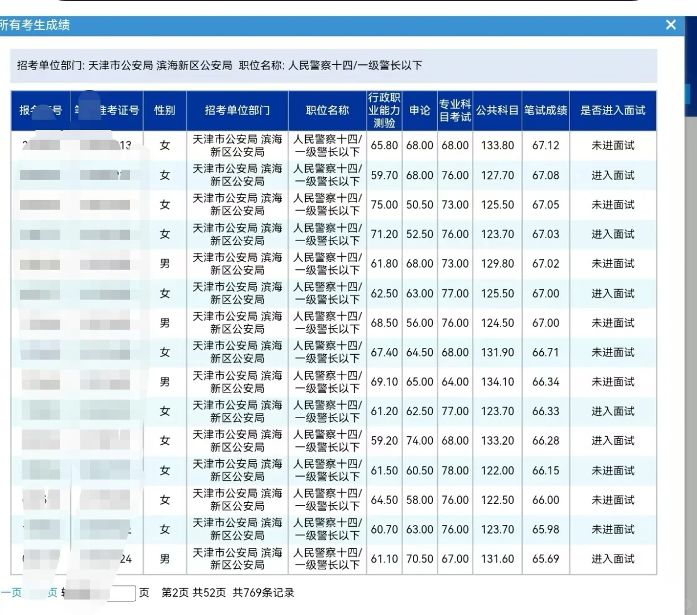Click the essay score 74.00 cell
697x615 pixels.
tap(420, 441)
